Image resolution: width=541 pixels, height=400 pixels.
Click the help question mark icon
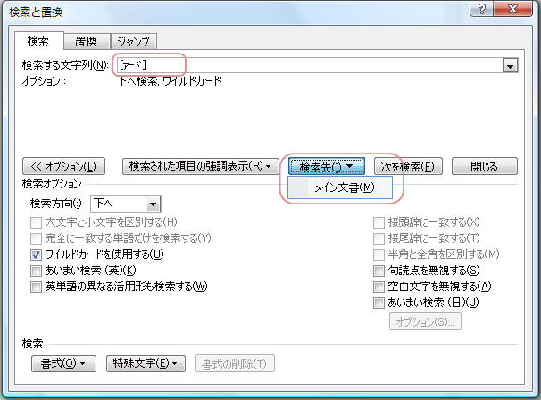482,9
